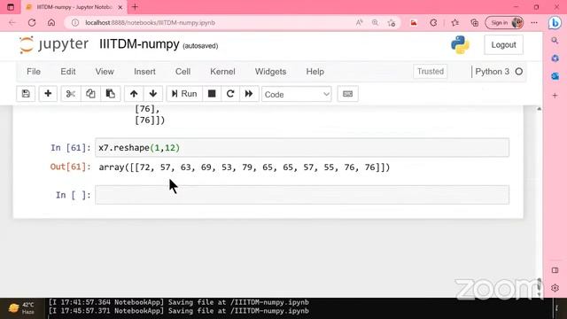
Task: Click the Python 3 kernel status circle
Action: tap(519, 72)
